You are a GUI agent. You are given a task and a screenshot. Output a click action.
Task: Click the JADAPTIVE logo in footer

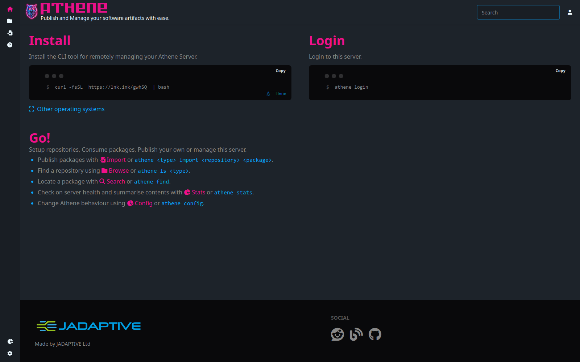point(89,326)
